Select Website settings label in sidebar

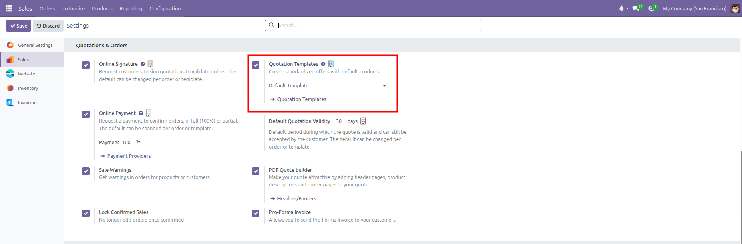[26, 74]
